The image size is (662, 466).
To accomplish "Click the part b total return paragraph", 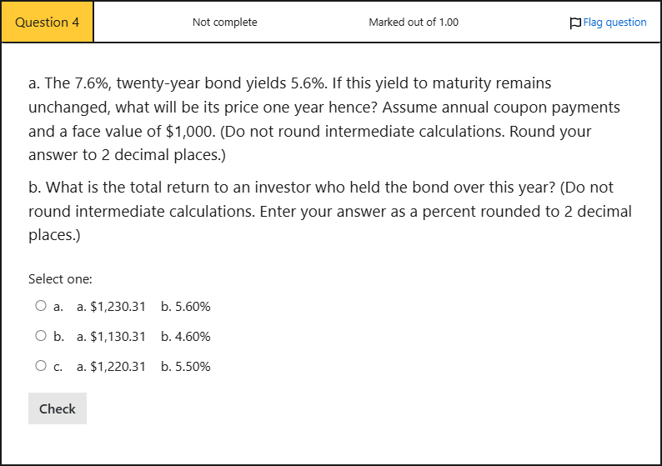I will [330, 211].
